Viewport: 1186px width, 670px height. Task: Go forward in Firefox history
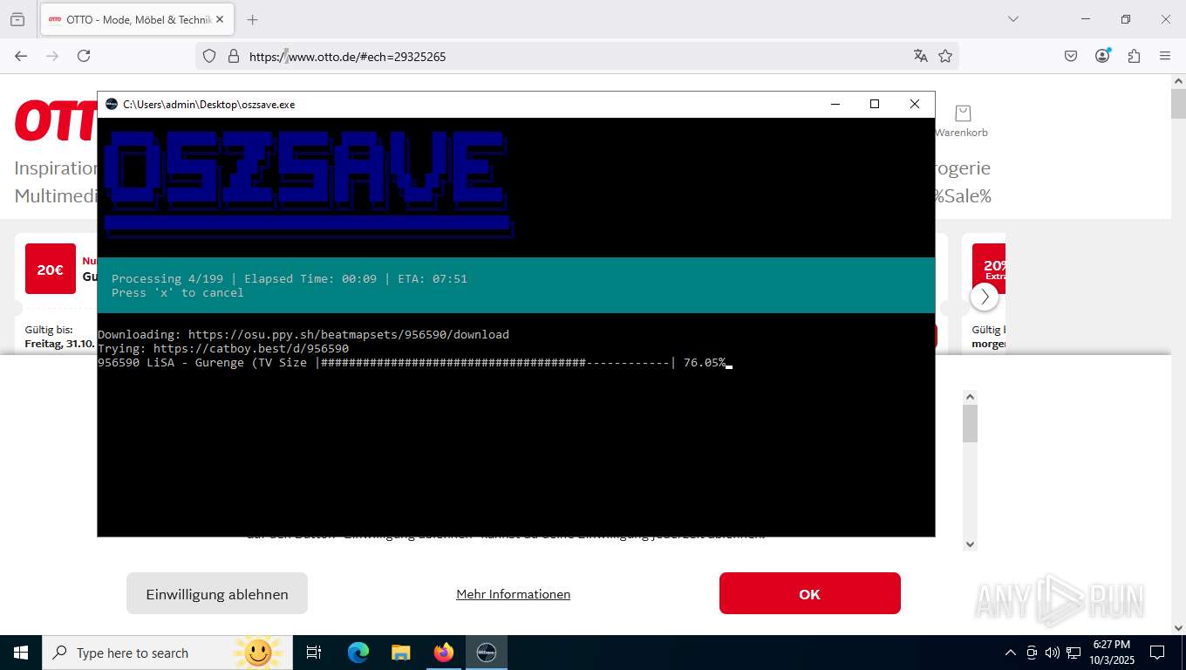(52, 56)
